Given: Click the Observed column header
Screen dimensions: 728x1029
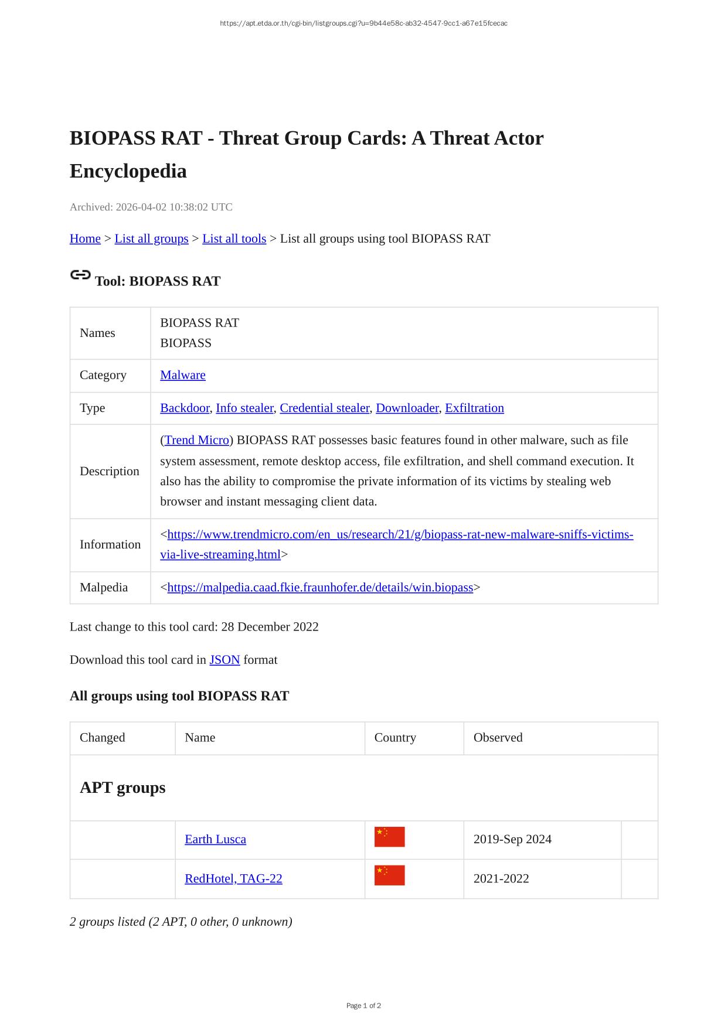Looking at the screenshot, I should (498, 738).
